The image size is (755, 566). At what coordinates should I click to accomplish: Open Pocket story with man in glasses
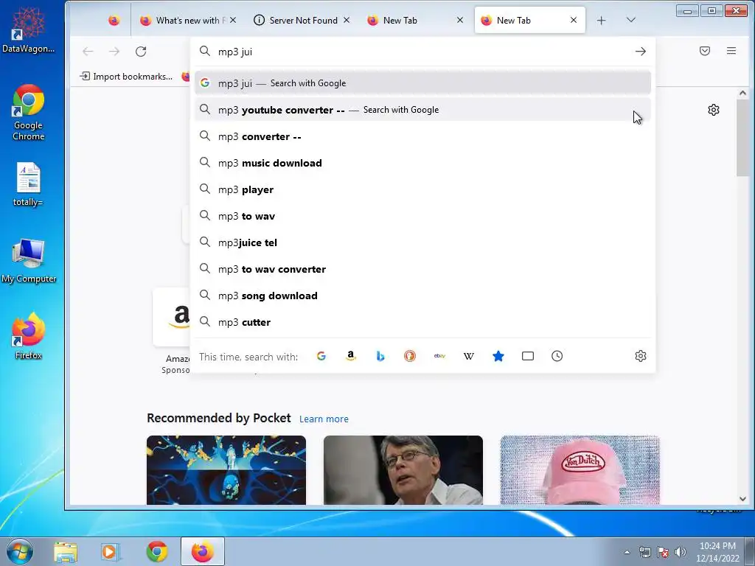click(403, 470)
